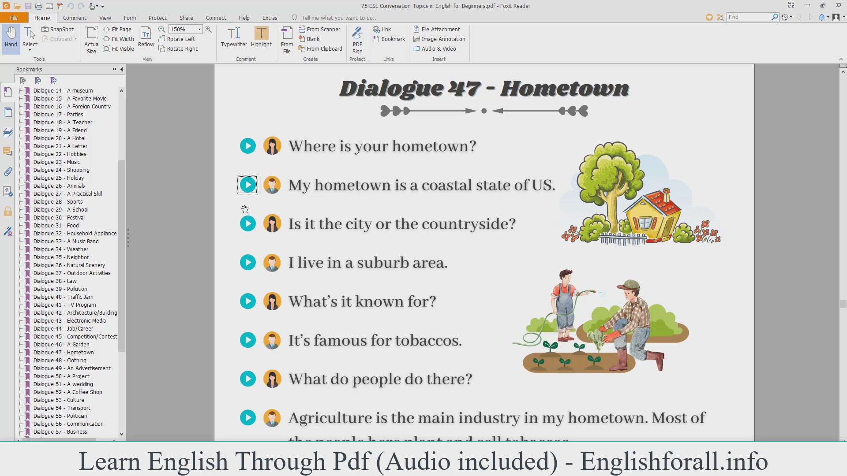Open the Attachments side panel paperclip icon
Screen dimensions: 847x476
click(x=8, y=172)
